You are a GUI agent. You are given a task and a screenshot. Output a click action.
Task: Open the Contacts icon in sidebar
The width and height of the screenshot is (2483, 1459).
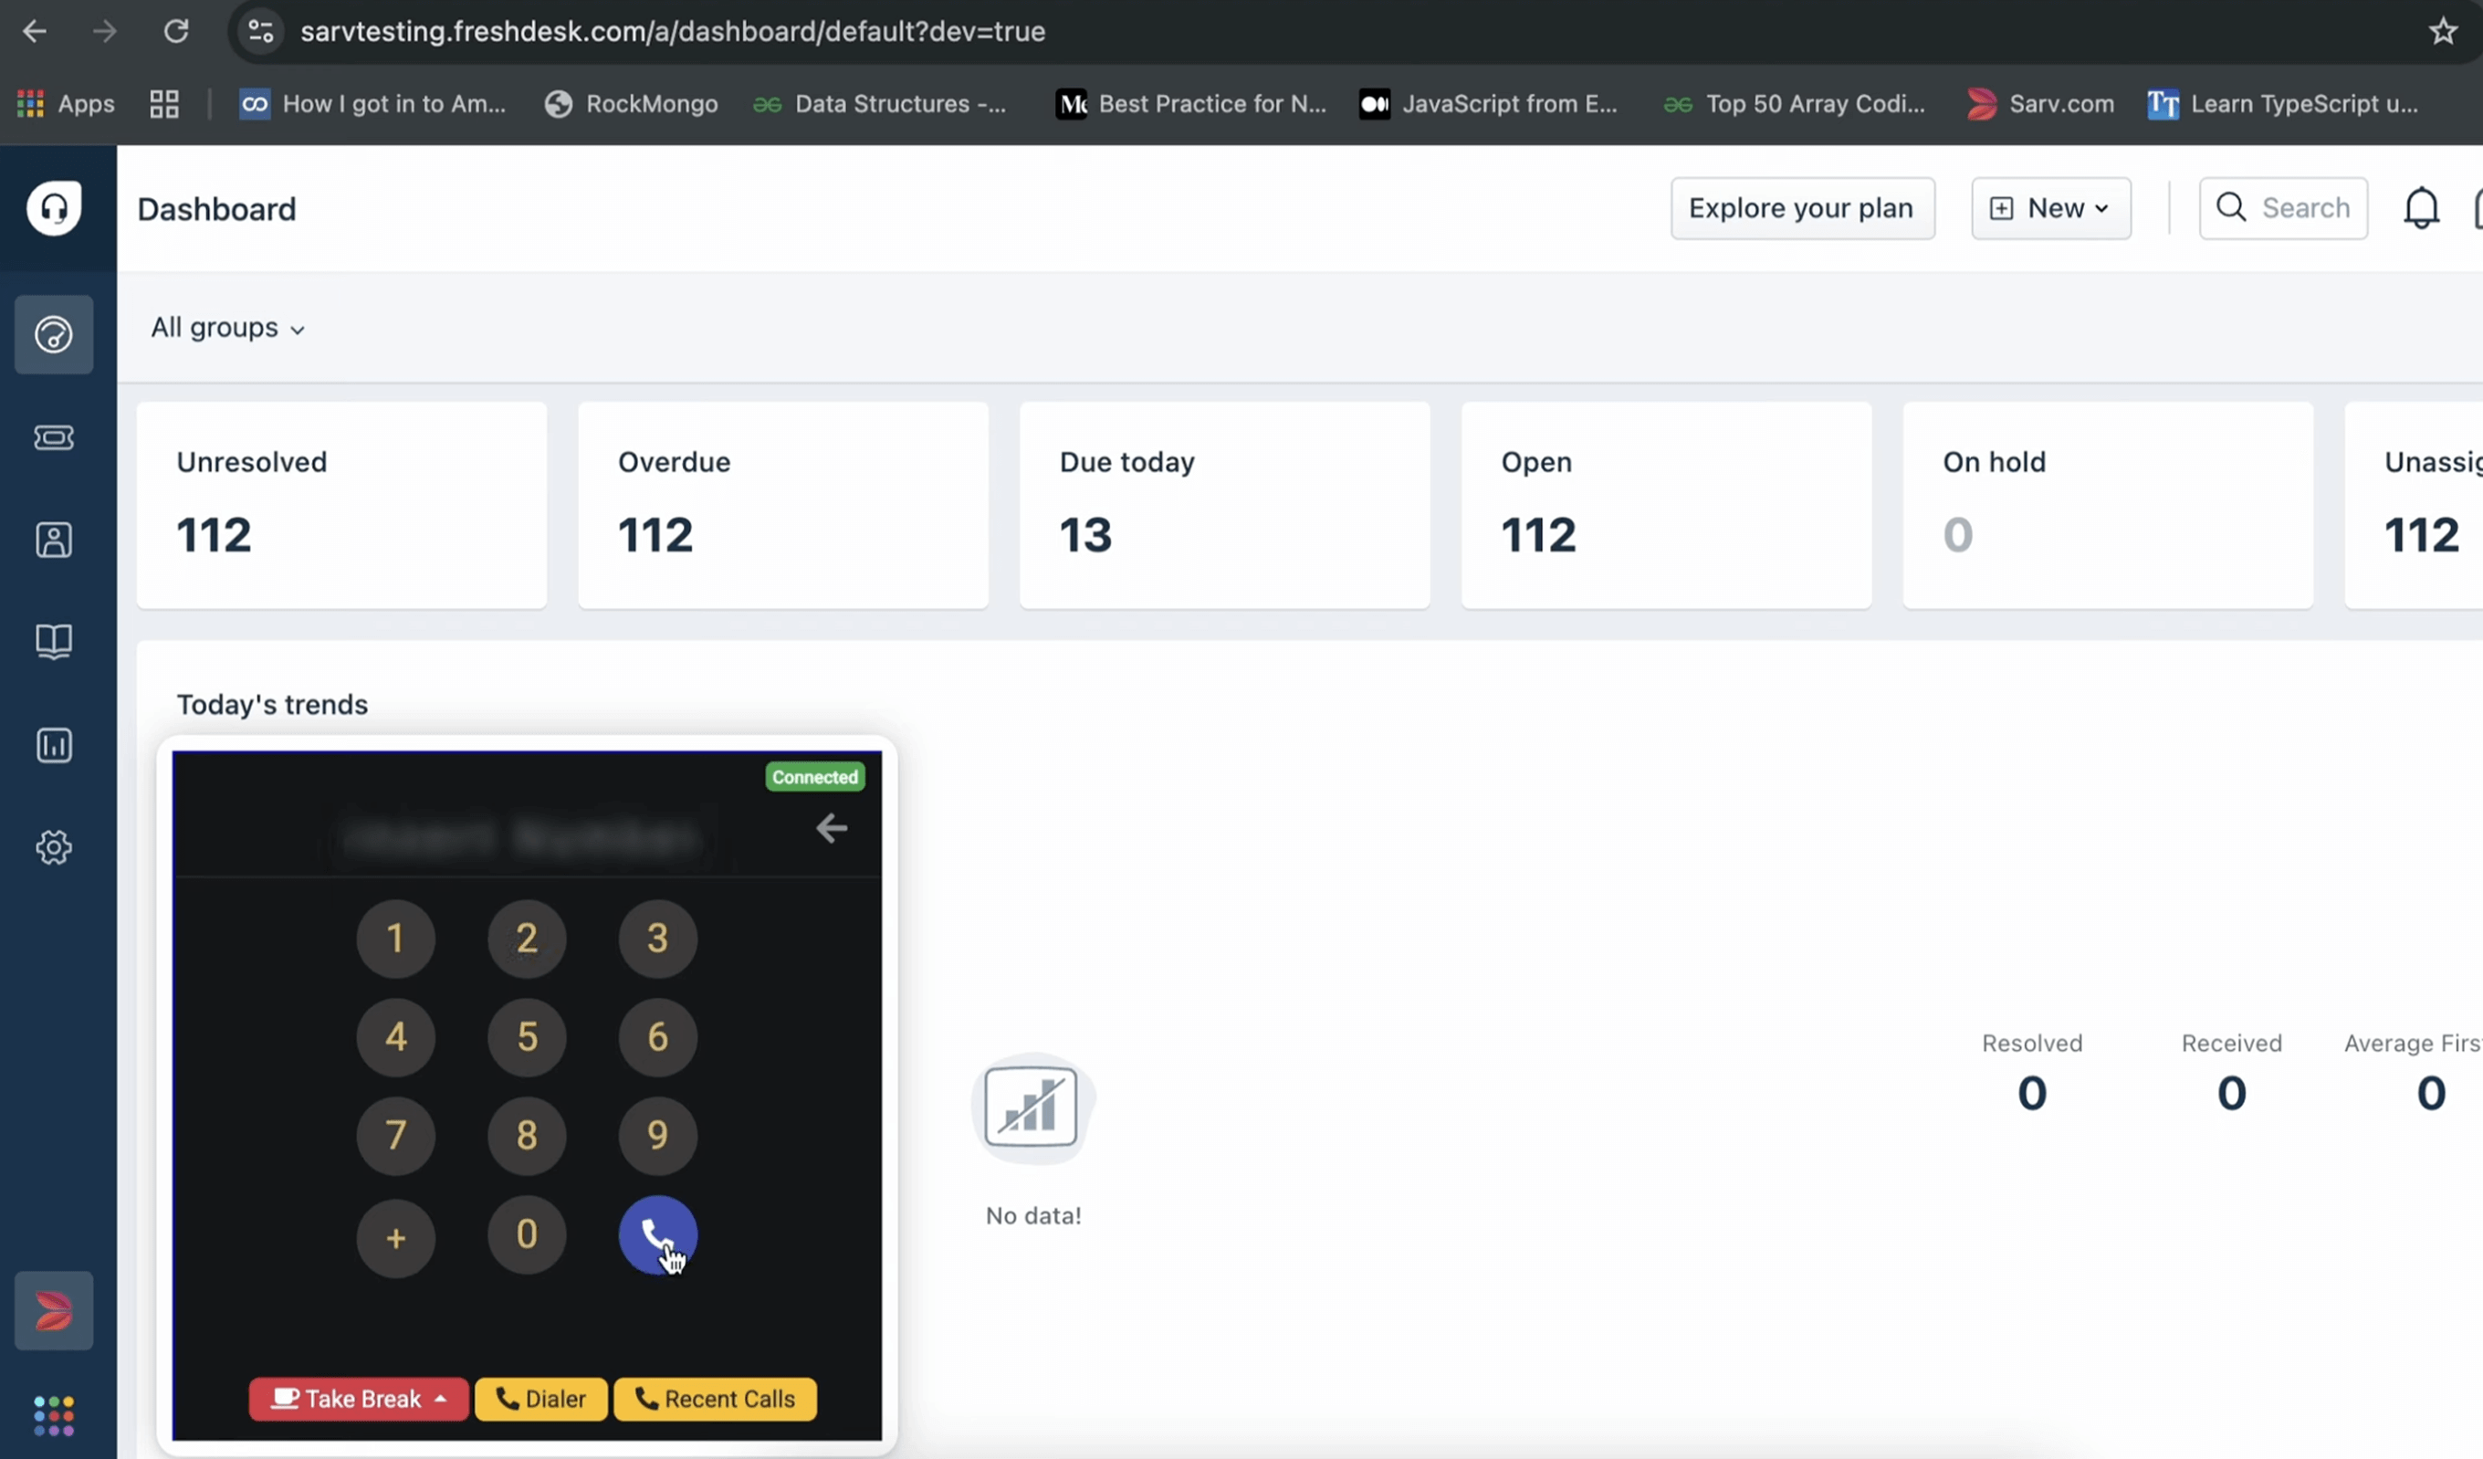click(53, 540)
